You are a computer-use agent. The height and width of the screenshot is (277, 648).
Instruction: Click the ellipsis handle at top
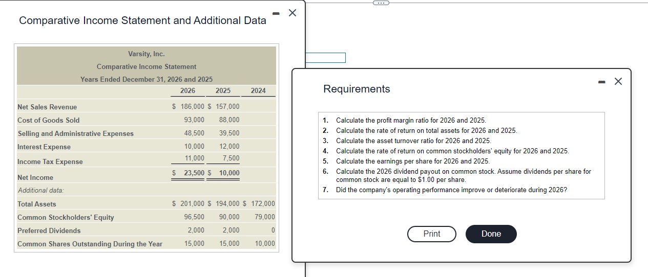tap(381, 3)
